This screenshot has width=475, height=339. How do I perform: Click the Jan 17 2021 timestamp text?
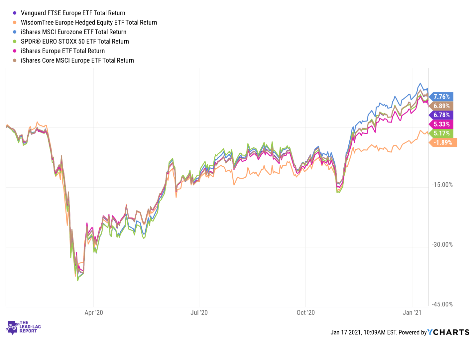pos(364,332)
